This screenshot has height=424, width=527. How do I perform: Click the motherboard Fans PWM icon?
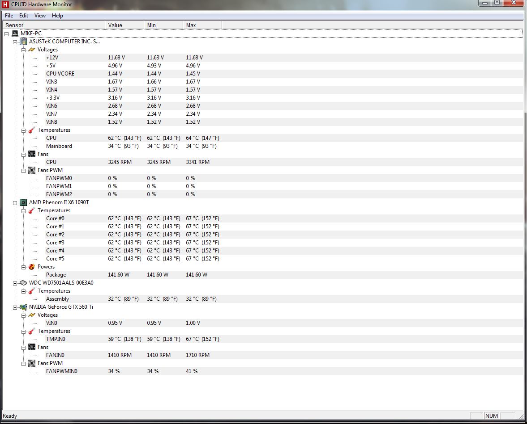[x=32, y=170]
